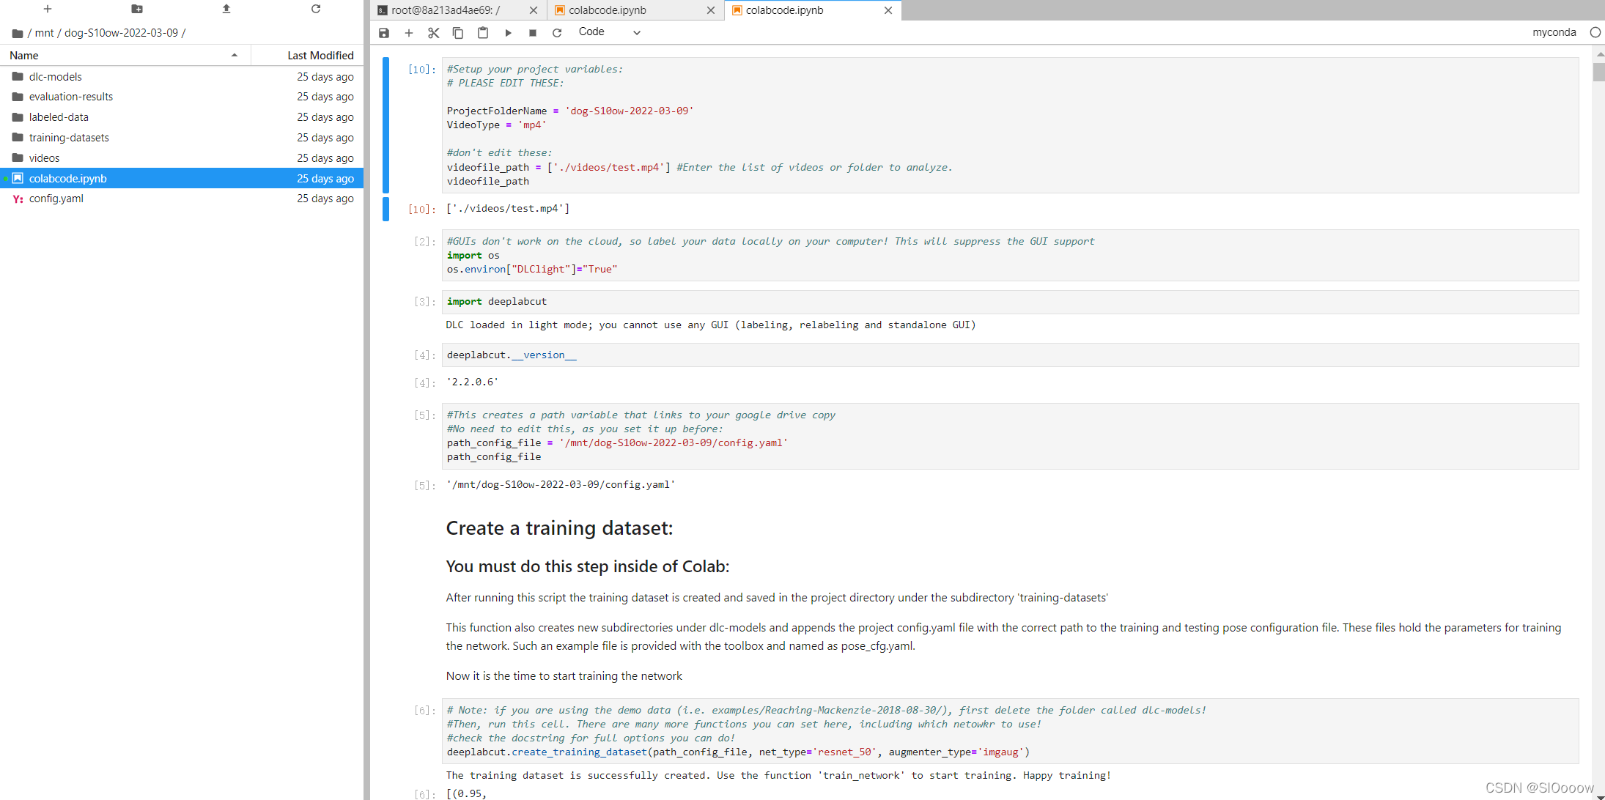This screenshot has height=800, width=1605.
Task: Interrupt the kernel with the stop icon
Action: [533, 32]
